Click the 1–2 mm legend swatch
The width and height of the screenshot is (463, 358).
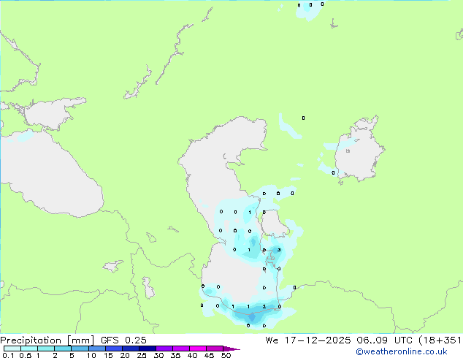click(46, 349)
